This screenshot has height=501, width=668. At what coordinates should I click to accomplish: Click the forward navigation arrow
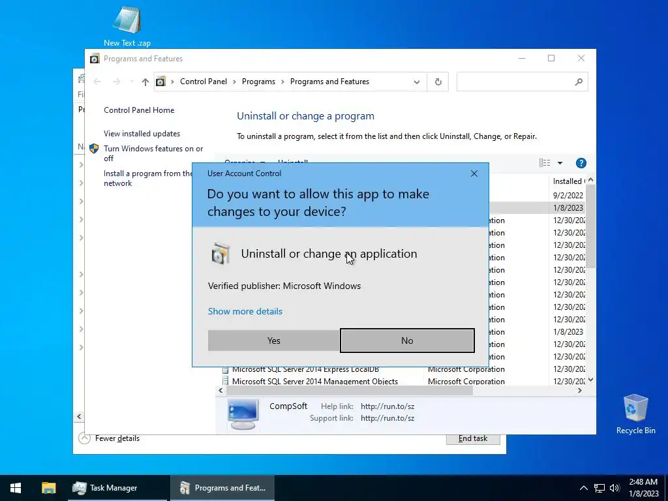pos(116,82)
